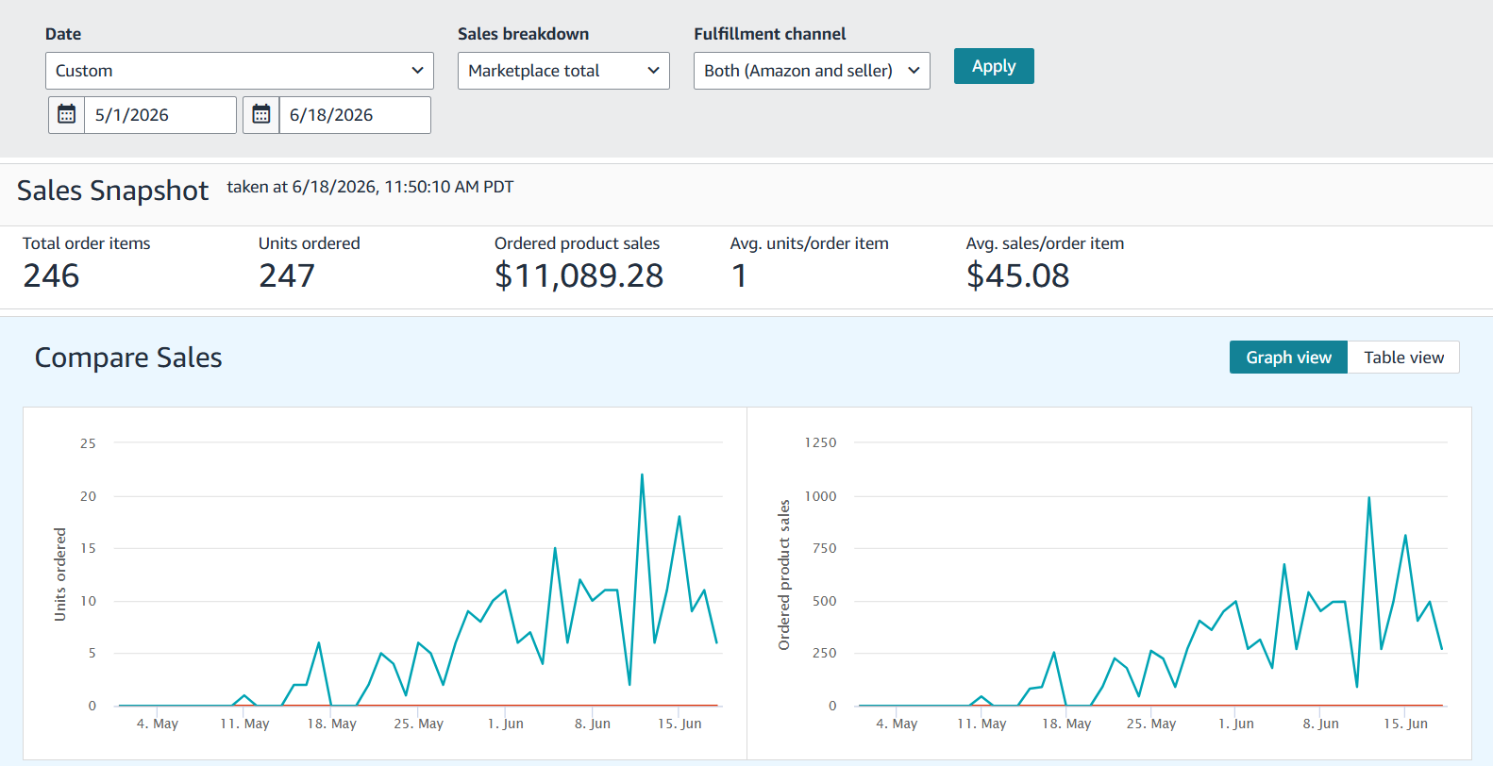Open the Fulfillment channel dropdown
Image resolution: width=1493 pixels, height=766 pixels.
(812, 71)
